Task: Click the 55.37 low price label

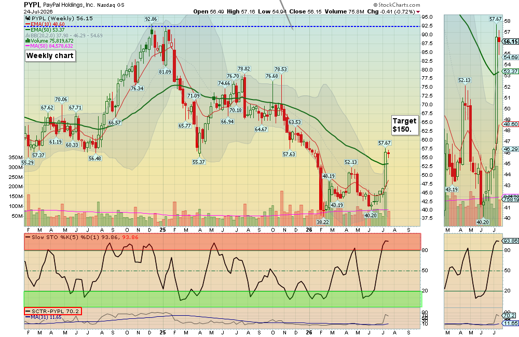Action: (x=199, y=162)
